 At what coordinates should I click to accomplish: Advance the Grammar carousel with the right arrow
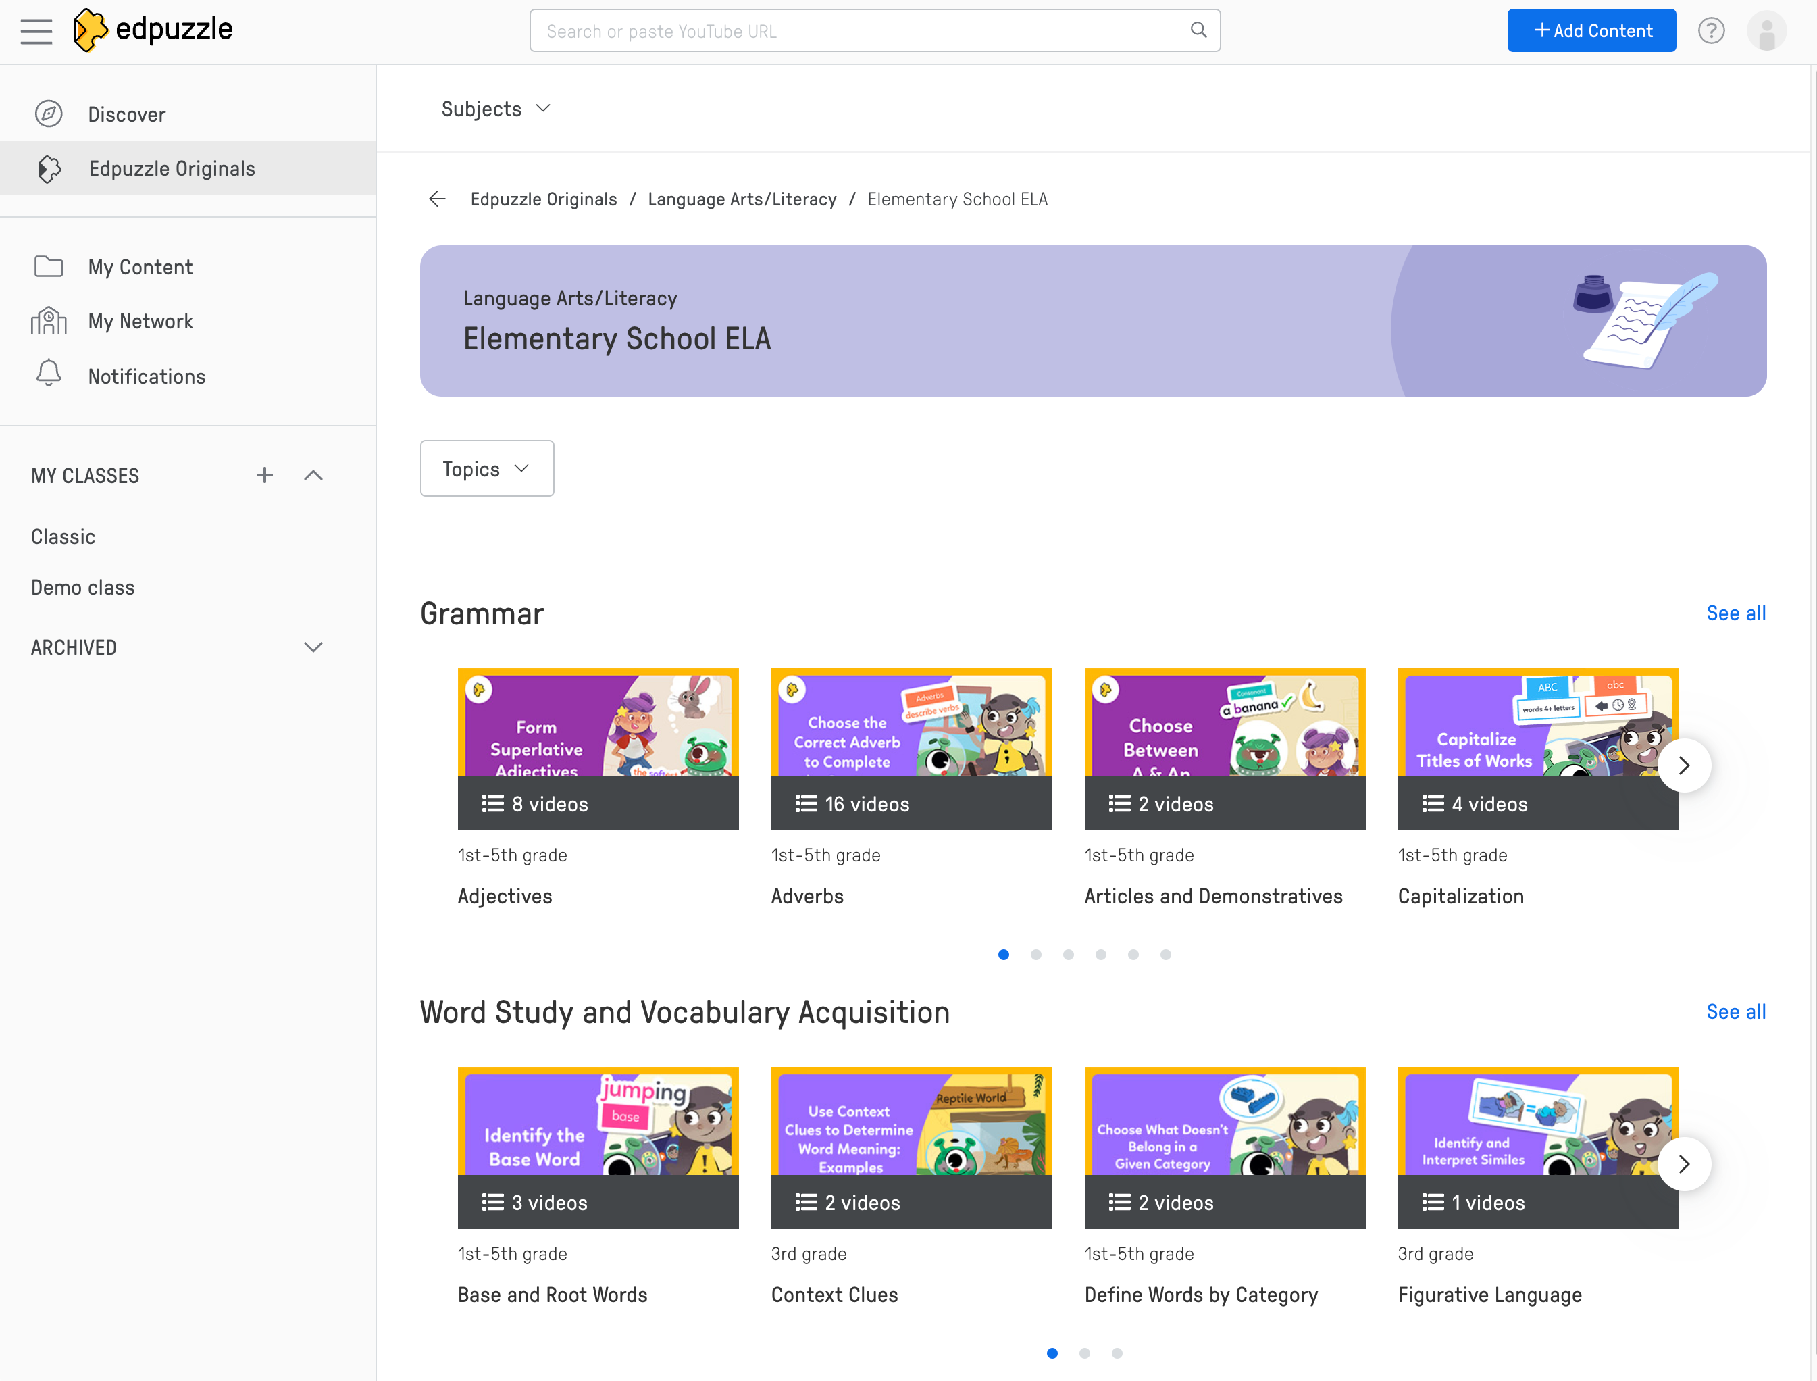pos(1683,765)
